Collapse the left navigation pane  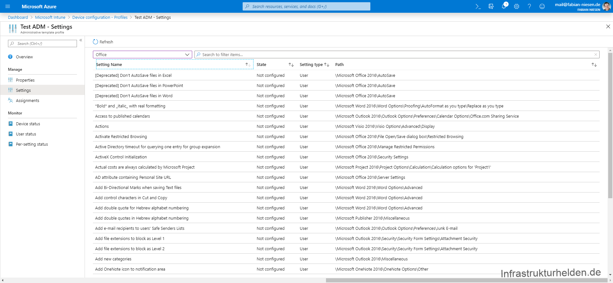click(x=81, y=40)
